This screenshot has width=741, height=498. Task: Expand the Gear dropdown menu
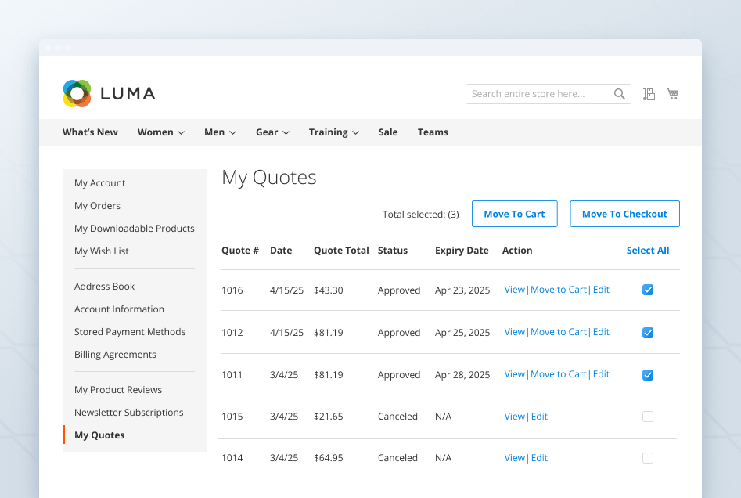click(272, 132)
